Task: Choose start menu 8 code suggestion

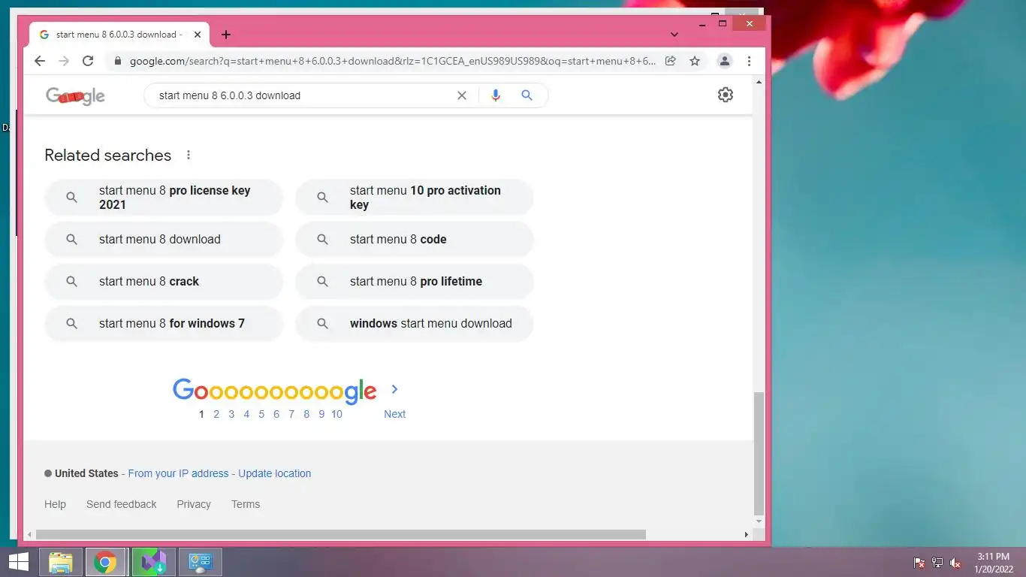Action: [x=415, y=240]
